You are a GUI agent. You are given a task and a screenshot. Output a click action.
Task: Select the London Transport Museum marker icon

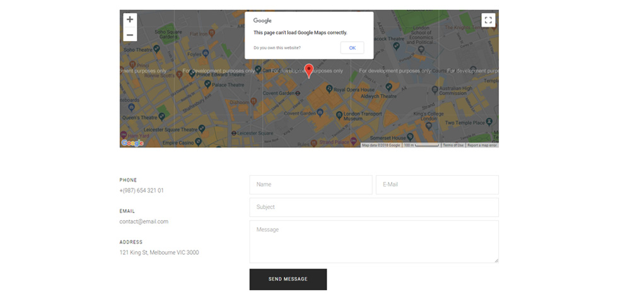[339, 115]
